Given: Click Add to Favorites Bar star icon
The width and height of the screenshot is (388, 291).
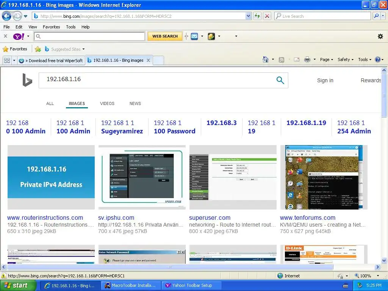Looking at the screenshot, I should (38, 49).
